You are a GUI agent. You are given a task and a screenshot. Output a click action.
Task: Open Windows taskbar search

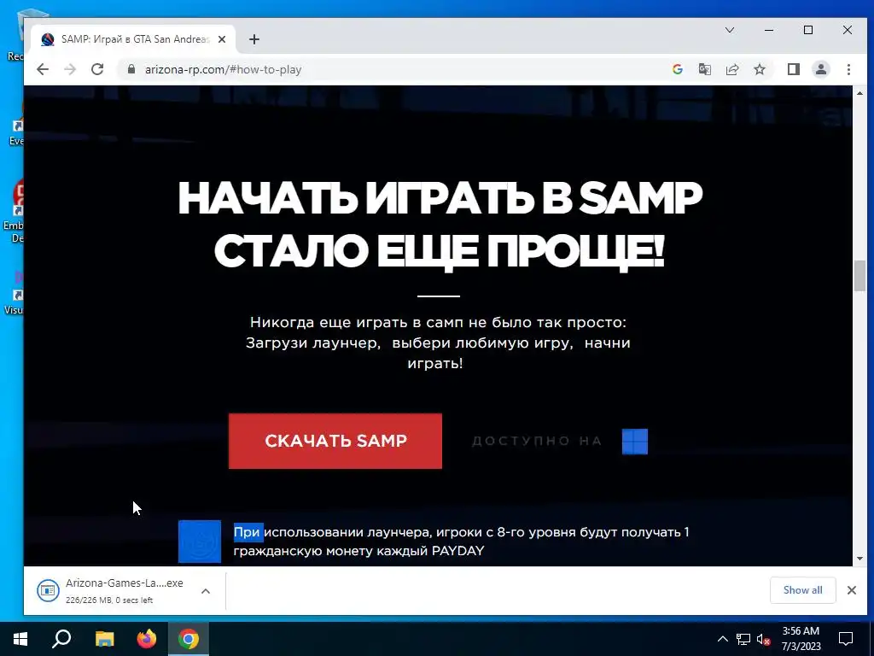pos(61,639)
